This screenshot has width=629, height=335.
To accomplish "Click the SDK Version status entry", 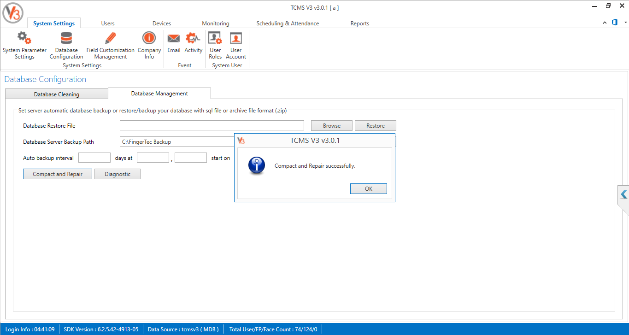I will coord(101,329).
